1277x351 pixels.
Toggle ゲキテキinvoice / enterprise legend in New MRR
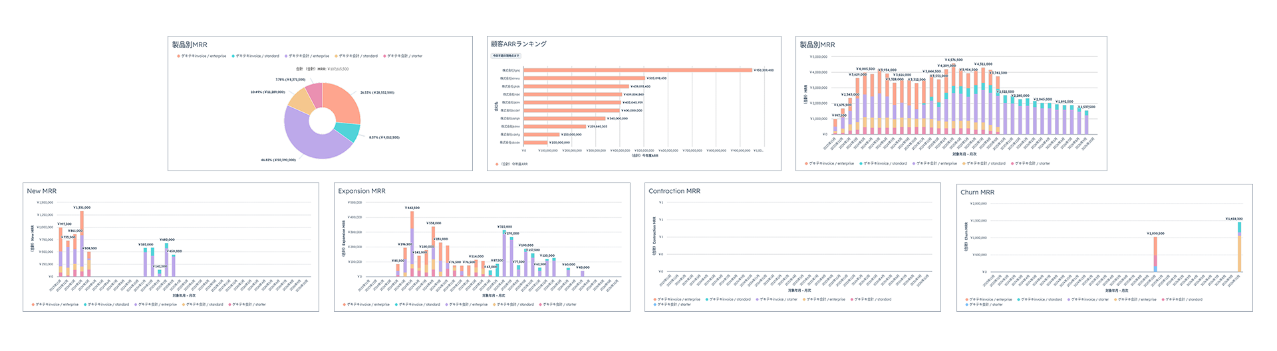point(55,305)
